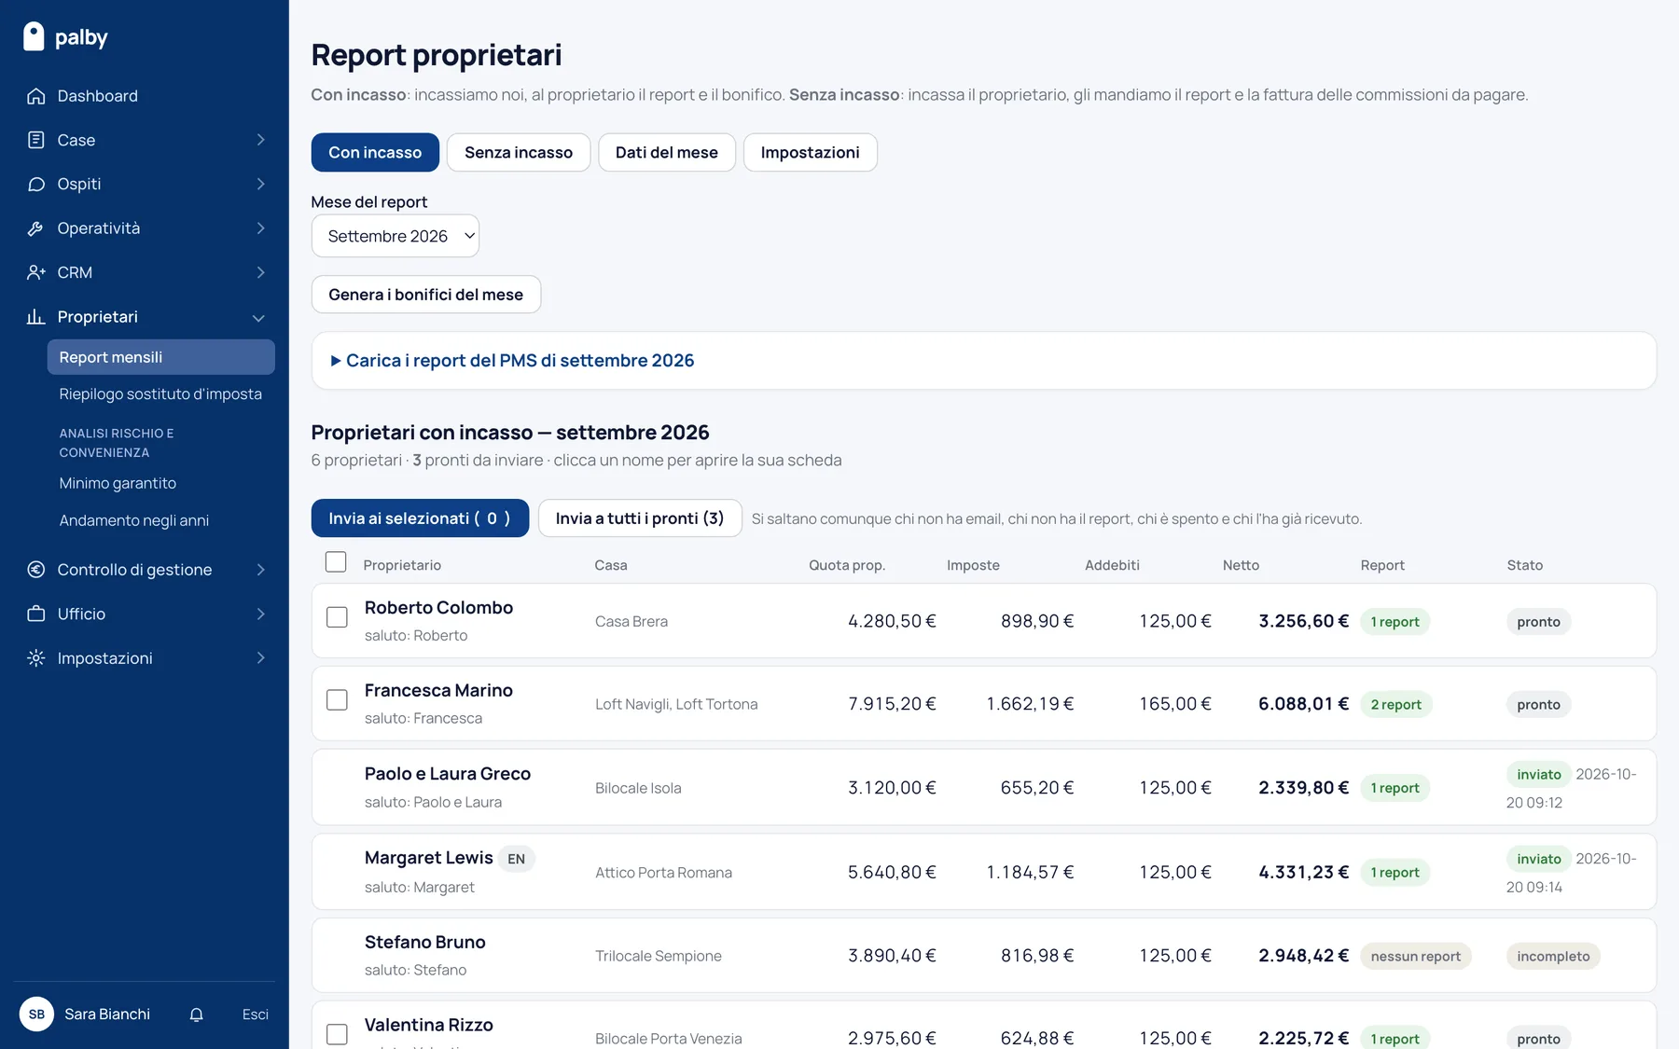
Task: Click the incompleto status for Stefano Bruno
Action: (1553, 957)
